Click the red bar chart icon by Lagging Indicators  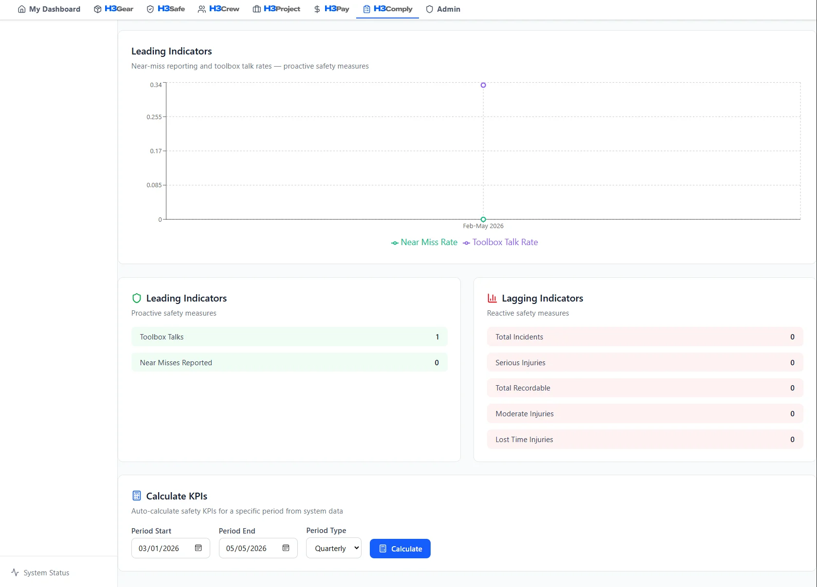[x=492, y=298]
